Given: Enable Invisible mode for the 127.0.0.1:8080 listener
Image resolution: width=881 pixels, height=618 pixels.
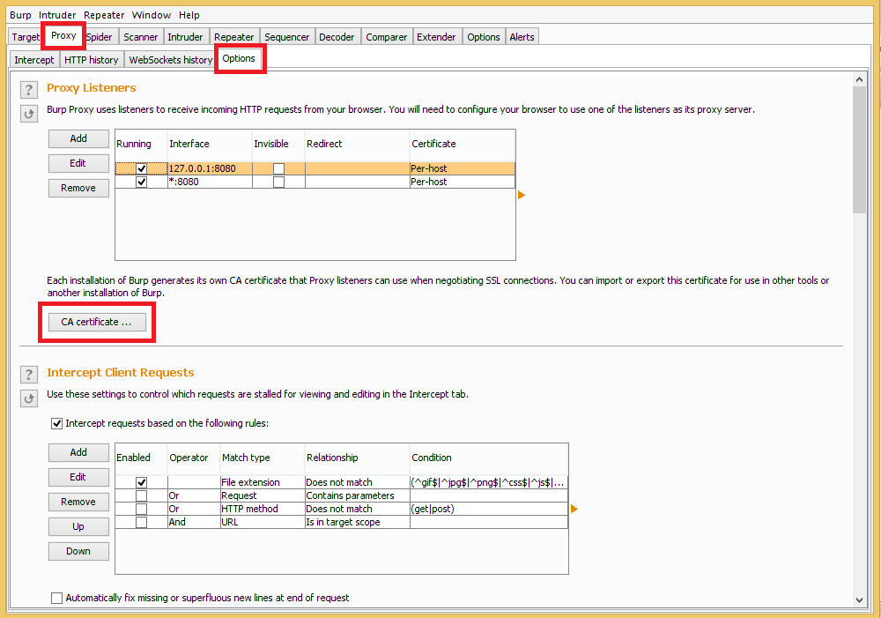Looking at the screenshot, I should 278,168.
